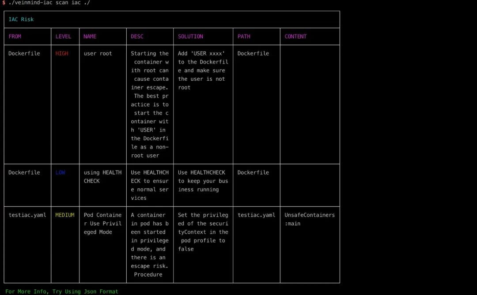The height and width of the screenshot is (295, 477).
Task: Click the "Pod Container Use Privileged Mode" name
Action: coord(102,224)
